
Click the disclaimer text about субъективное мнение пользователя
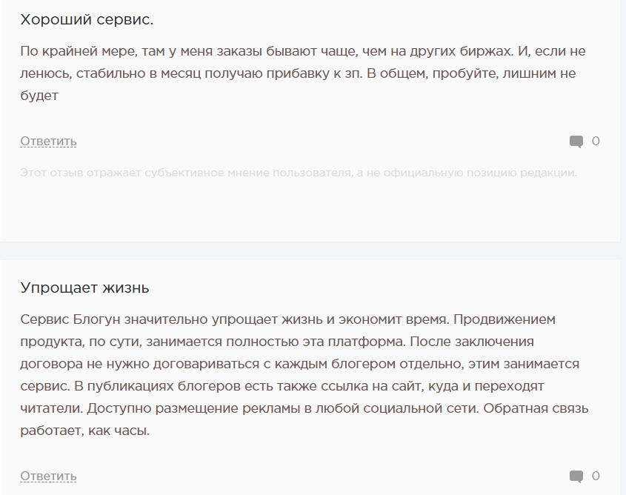coord(298,173)
